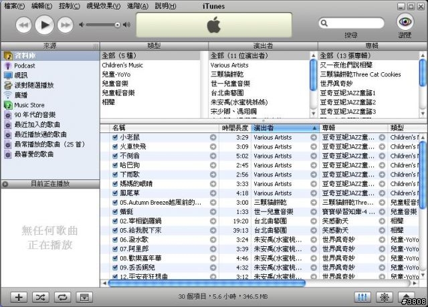
Task: Click the add playlist plus button
Action: tap(19, 297)
